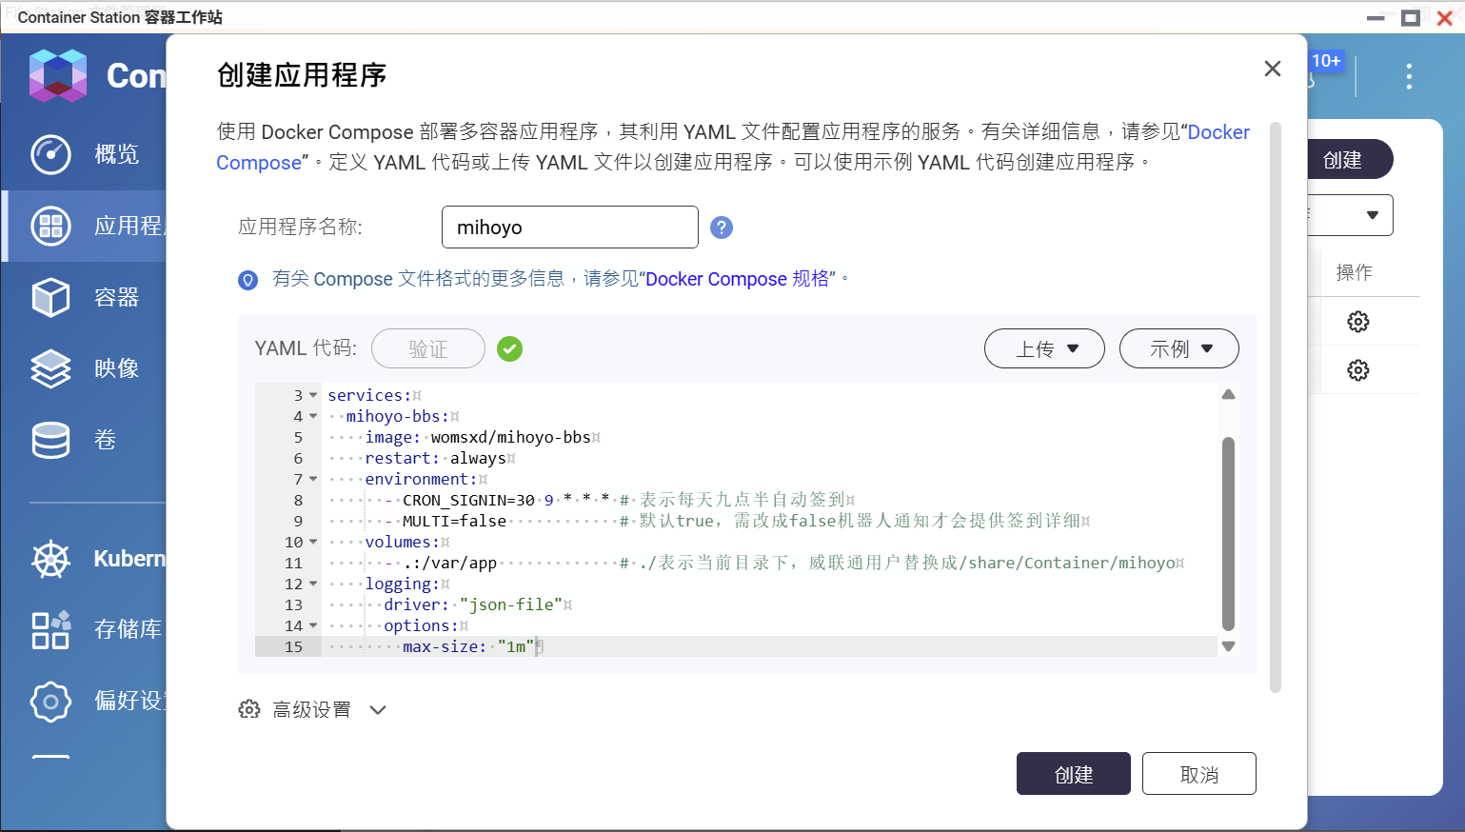
Task: Click the 取消 cancel button
Action: pyautogui.click(x=1199, y=774)
